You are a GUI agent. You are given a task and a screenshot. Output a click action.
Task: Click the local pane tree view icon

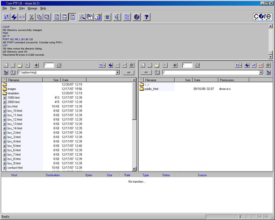[6, 72]
